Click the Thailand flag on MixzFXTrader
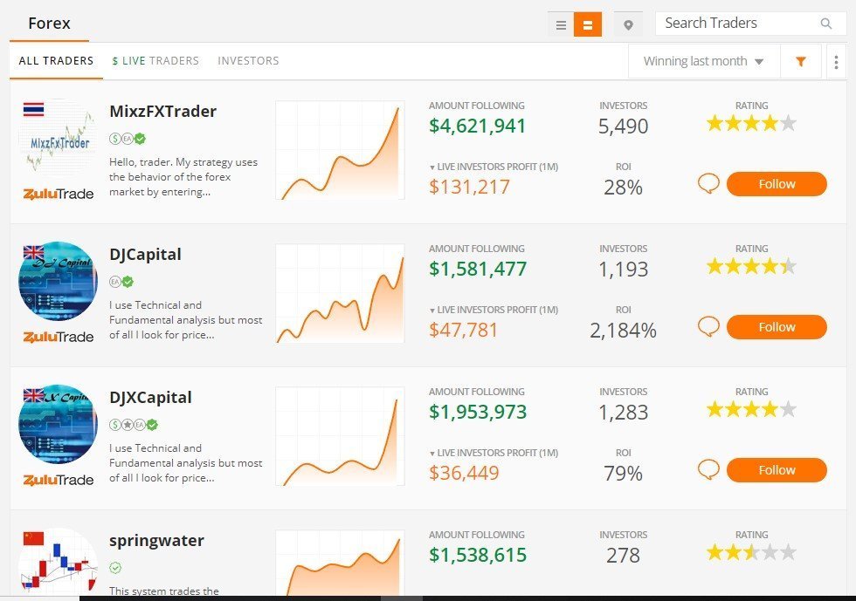 point(33,110)
